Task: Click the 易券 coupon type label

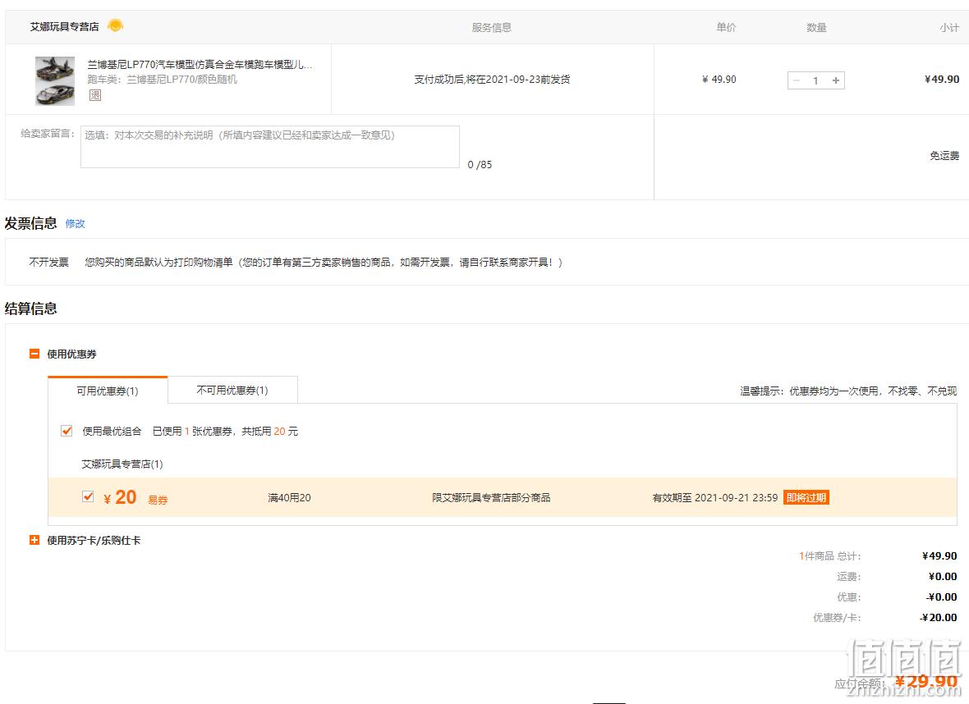Action: click(158, 500)
